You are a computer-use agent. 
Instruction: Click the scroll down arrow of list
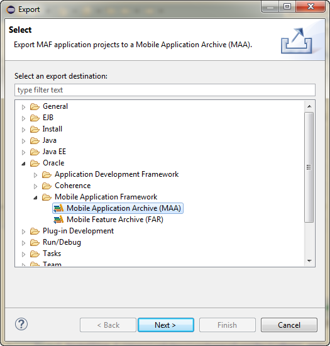309,261
